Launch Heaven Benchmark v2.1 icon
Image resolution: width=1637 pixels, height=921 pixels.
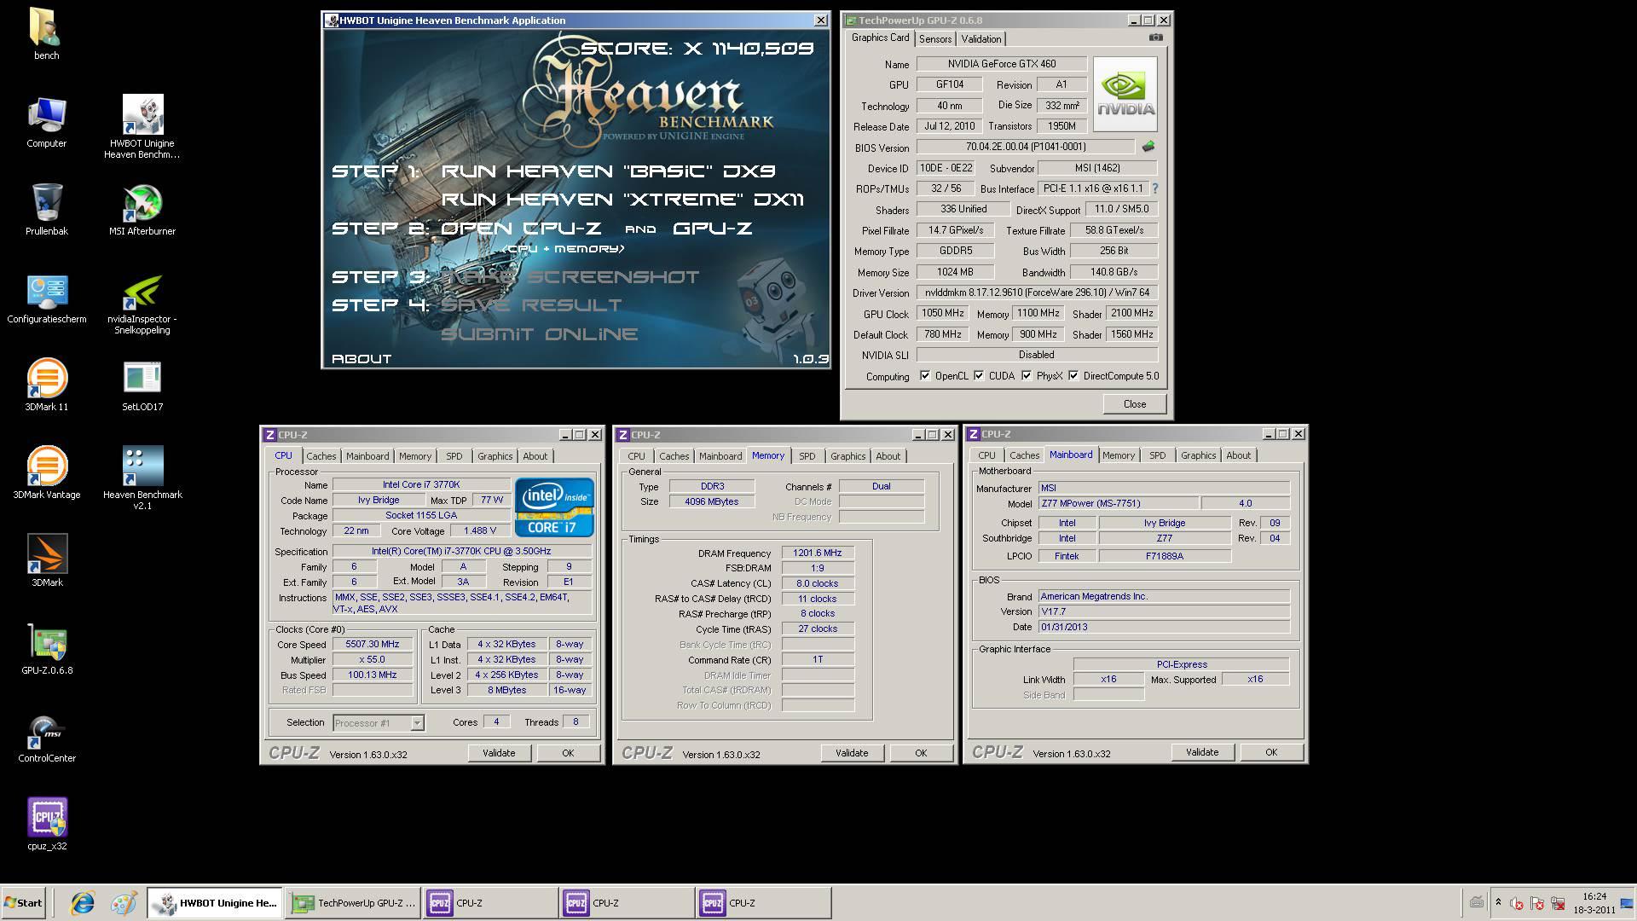(142, 478)
